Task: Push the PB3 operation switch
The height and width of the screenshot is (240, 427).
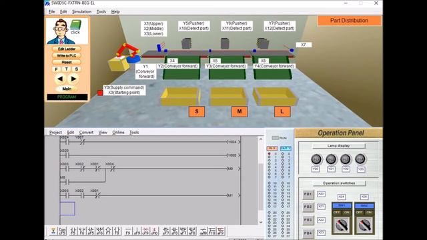Action: (308, 220)
